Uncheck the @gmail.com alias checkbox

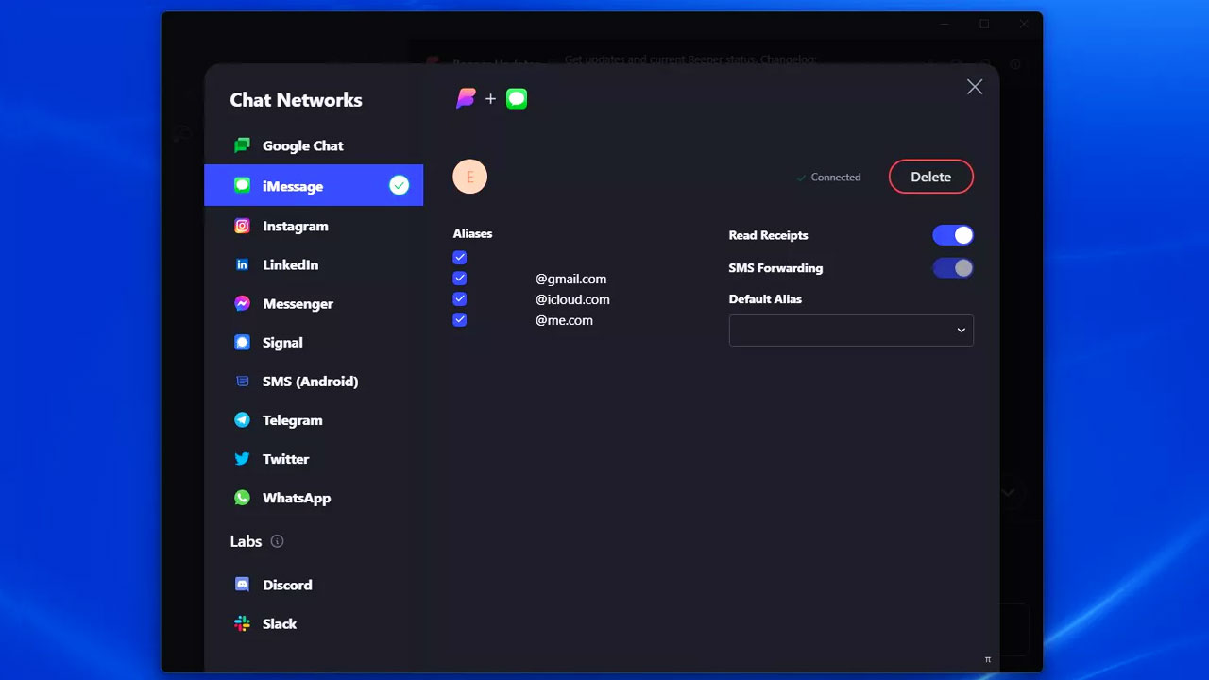click(x=460, y=279)
